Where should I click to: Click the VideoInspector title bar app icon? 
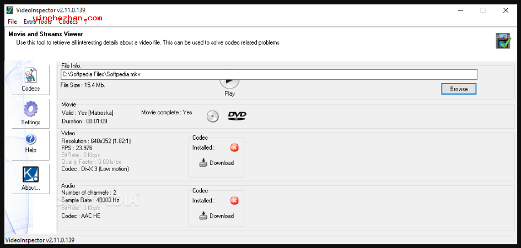click(x=10, y=10)
